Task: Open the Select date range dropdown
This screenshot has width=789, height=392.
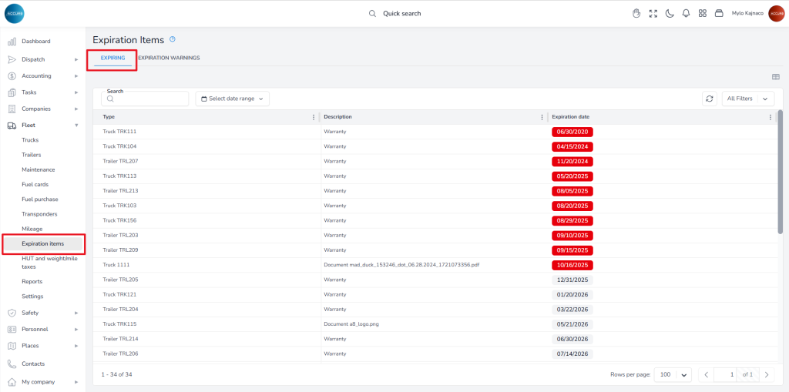Action: tap(232, 99)
